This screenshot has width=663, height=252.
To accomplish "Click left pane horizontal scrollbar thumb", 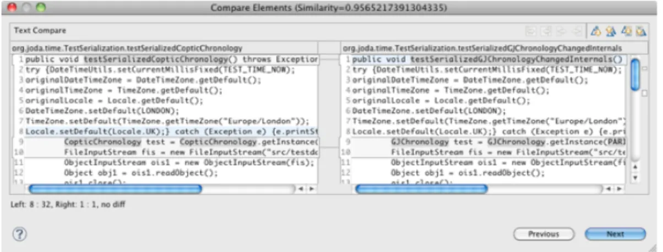I will (x=116, y=189).
